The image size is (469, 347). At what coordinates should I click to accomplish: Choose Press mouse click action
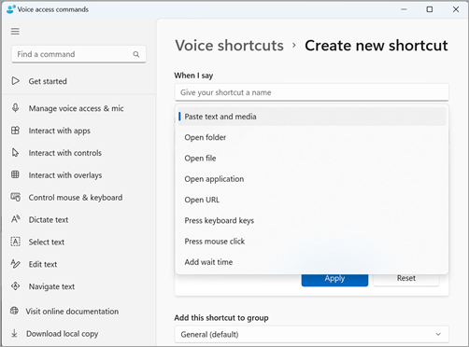point(312,242)
